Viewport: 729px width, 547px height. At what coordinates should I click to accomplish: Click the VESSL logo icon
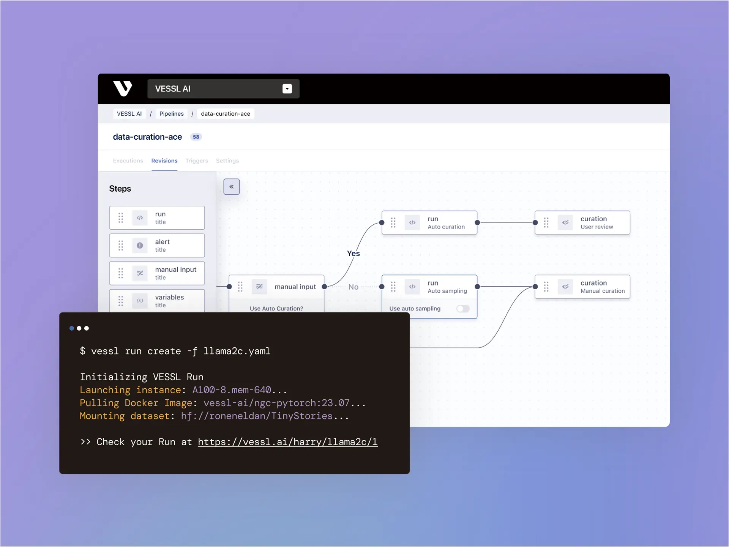tap(123, 88)
